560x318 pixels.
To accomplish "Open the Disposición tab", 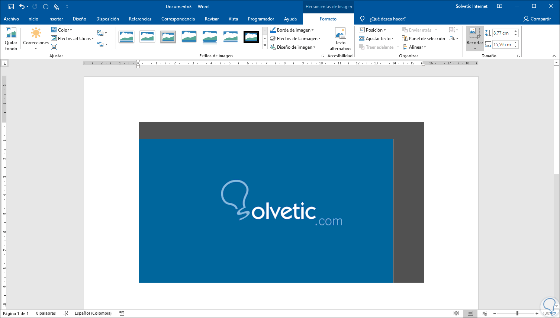I will tap(107, 19).
